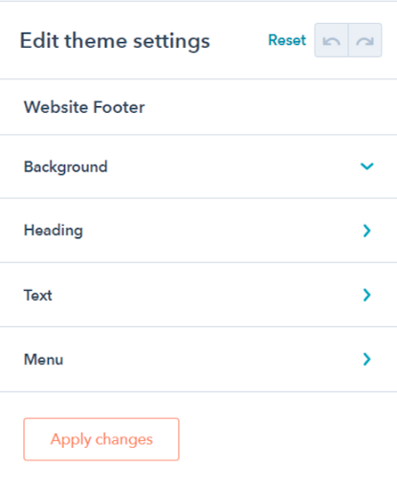Reset theme settings via Reset link
This screenshot has width=397, height=490.
[x=287, y=40]
